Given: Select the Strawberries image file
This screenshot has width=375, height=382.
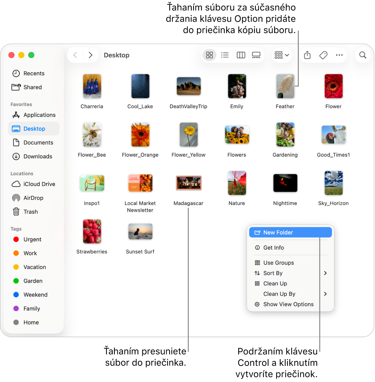Looking at the screenshot, I should tap(92, 231).
